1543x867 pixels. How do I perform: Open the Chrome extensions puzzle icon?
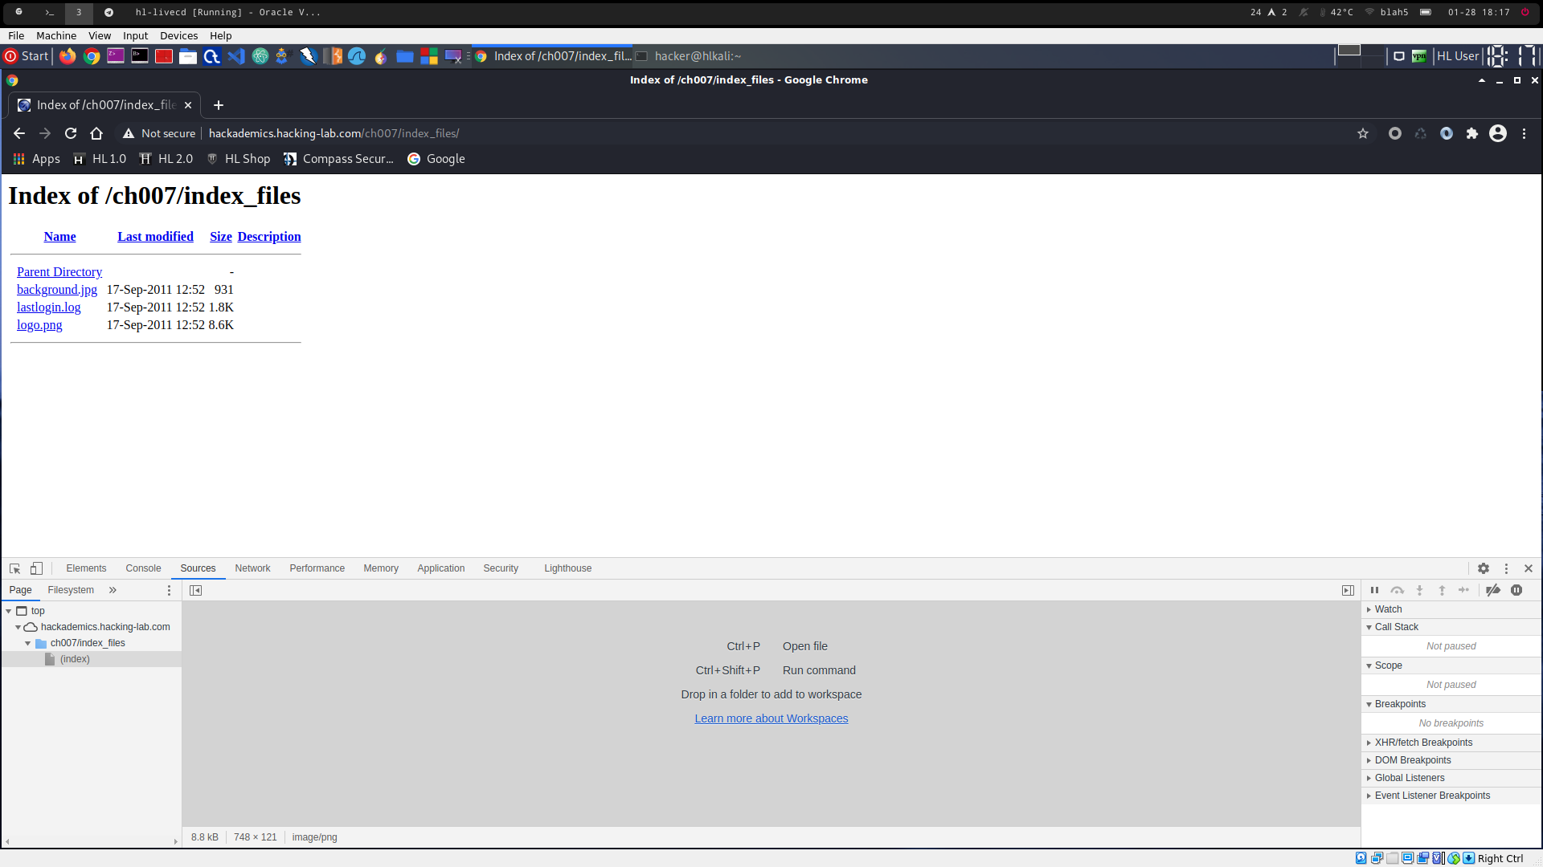pyautogui.click(x=1472, y=133)
